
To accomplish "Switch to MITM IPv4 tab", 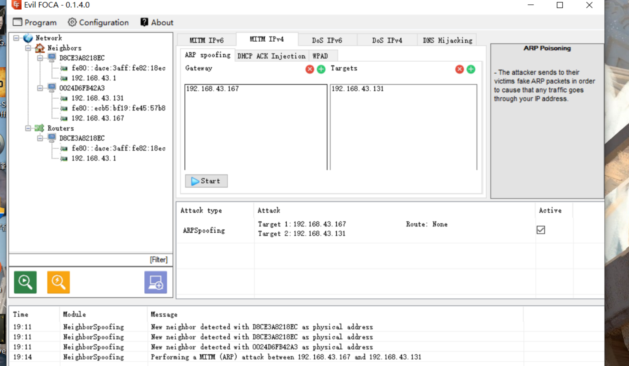I will point(267,39).
